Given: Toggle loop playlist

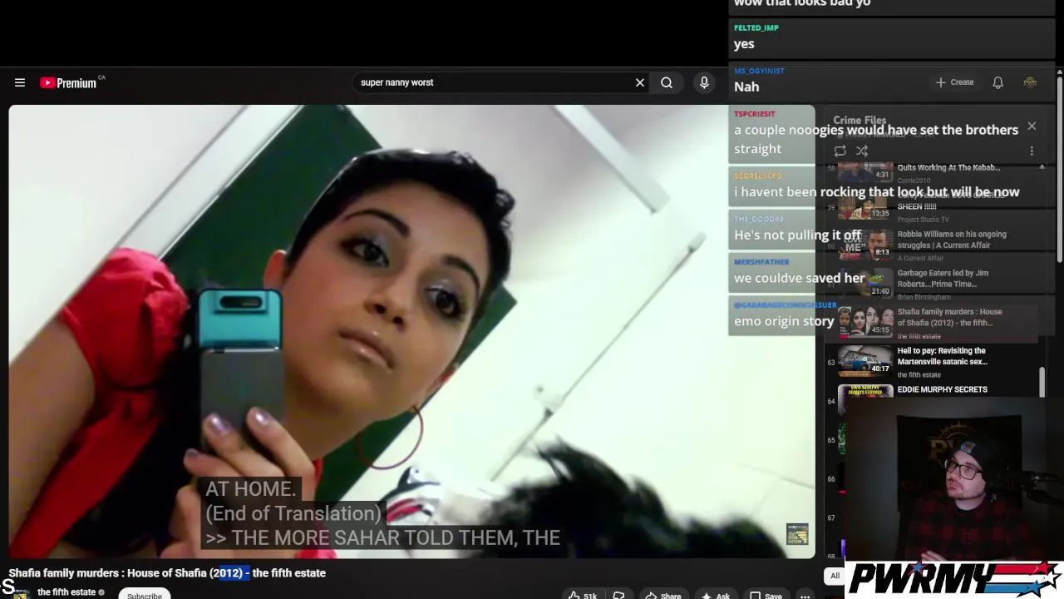Looking at the screenshot, I should coord(840,151).
